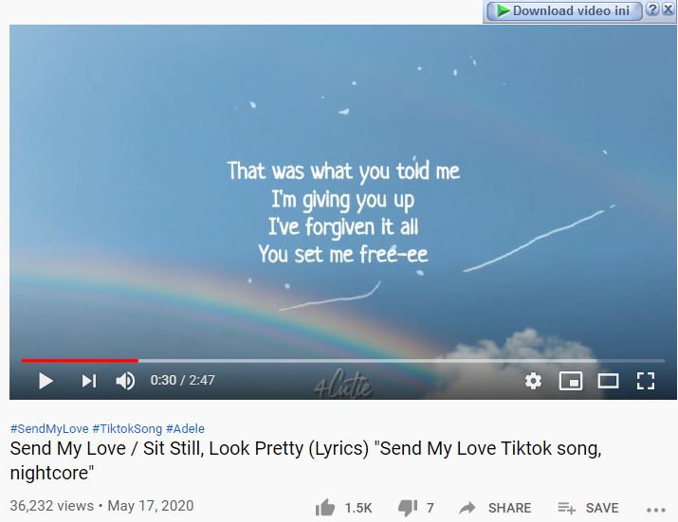The image size is (678, 522).
Task: Skip to next video
Action: pos(89,381)
